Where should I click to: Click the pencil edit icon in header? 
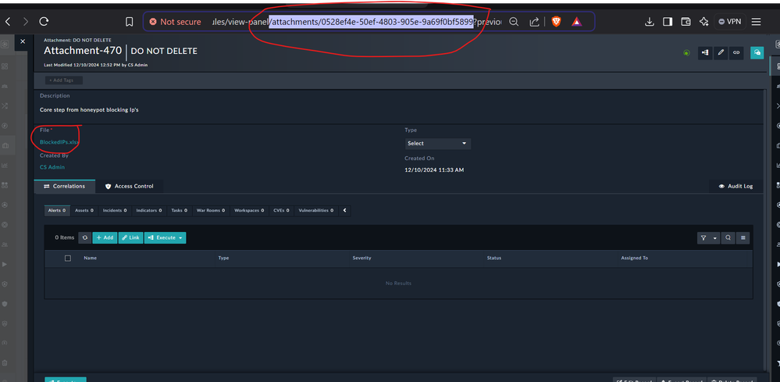[721, 52]
